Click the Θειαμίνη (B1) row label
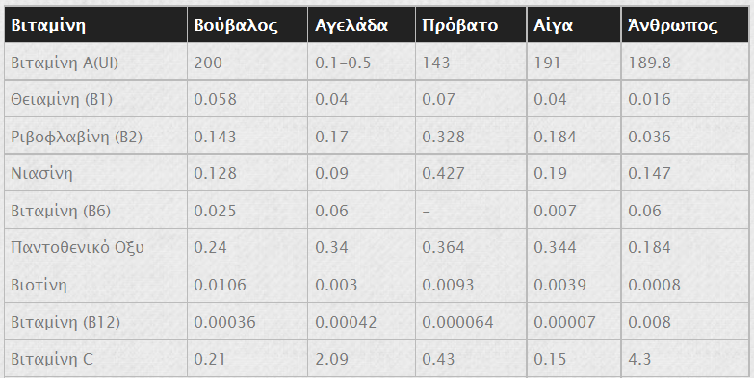The width and height of the screenshot is (754, 378). (62, 99)
